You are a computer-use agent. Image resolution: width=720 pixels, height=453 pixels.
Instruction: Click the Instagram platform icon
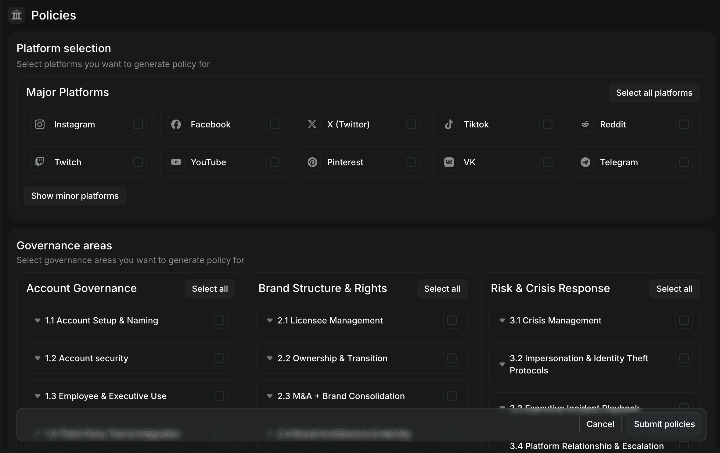point(40,124)
